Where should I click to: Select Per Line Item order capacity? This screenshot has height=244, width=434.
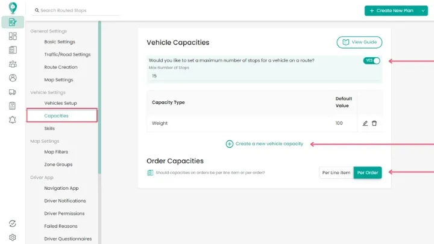coord(336,173)
